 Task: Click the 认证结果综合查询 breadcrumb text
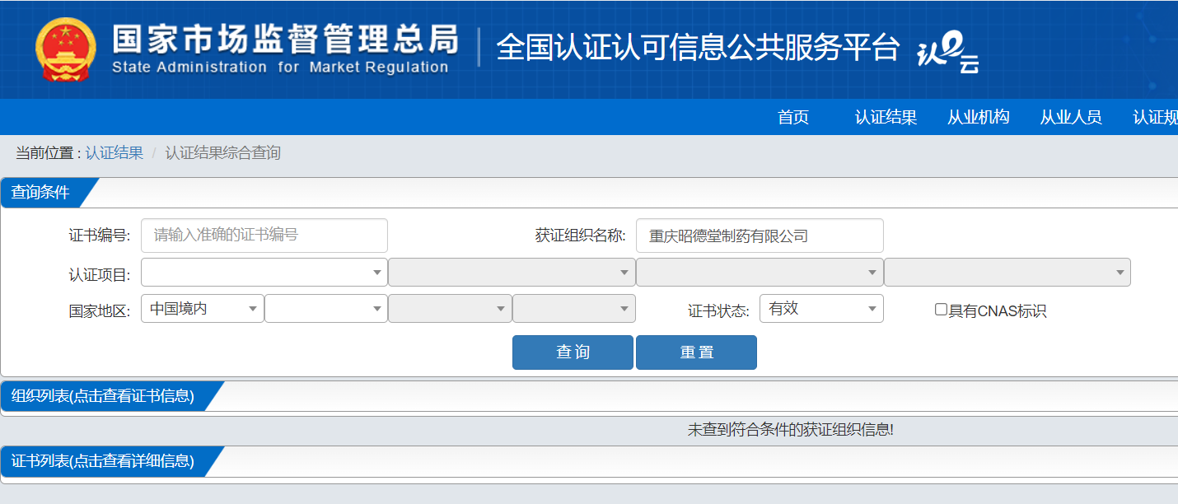222,153
